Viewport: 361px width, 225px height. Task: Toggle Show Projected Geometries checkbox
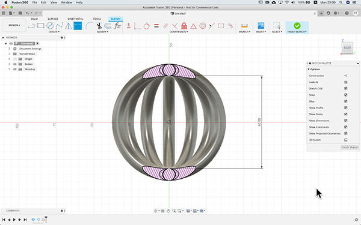pyautogui.click(x=346, y=133)
